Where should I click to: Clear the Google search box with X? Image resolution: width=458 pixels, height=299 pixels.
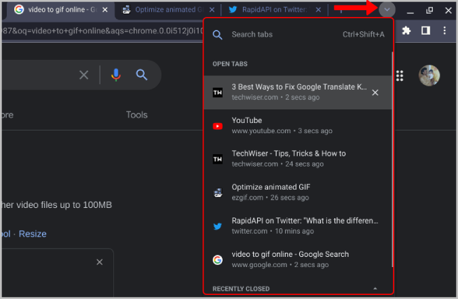coord(84,75)
